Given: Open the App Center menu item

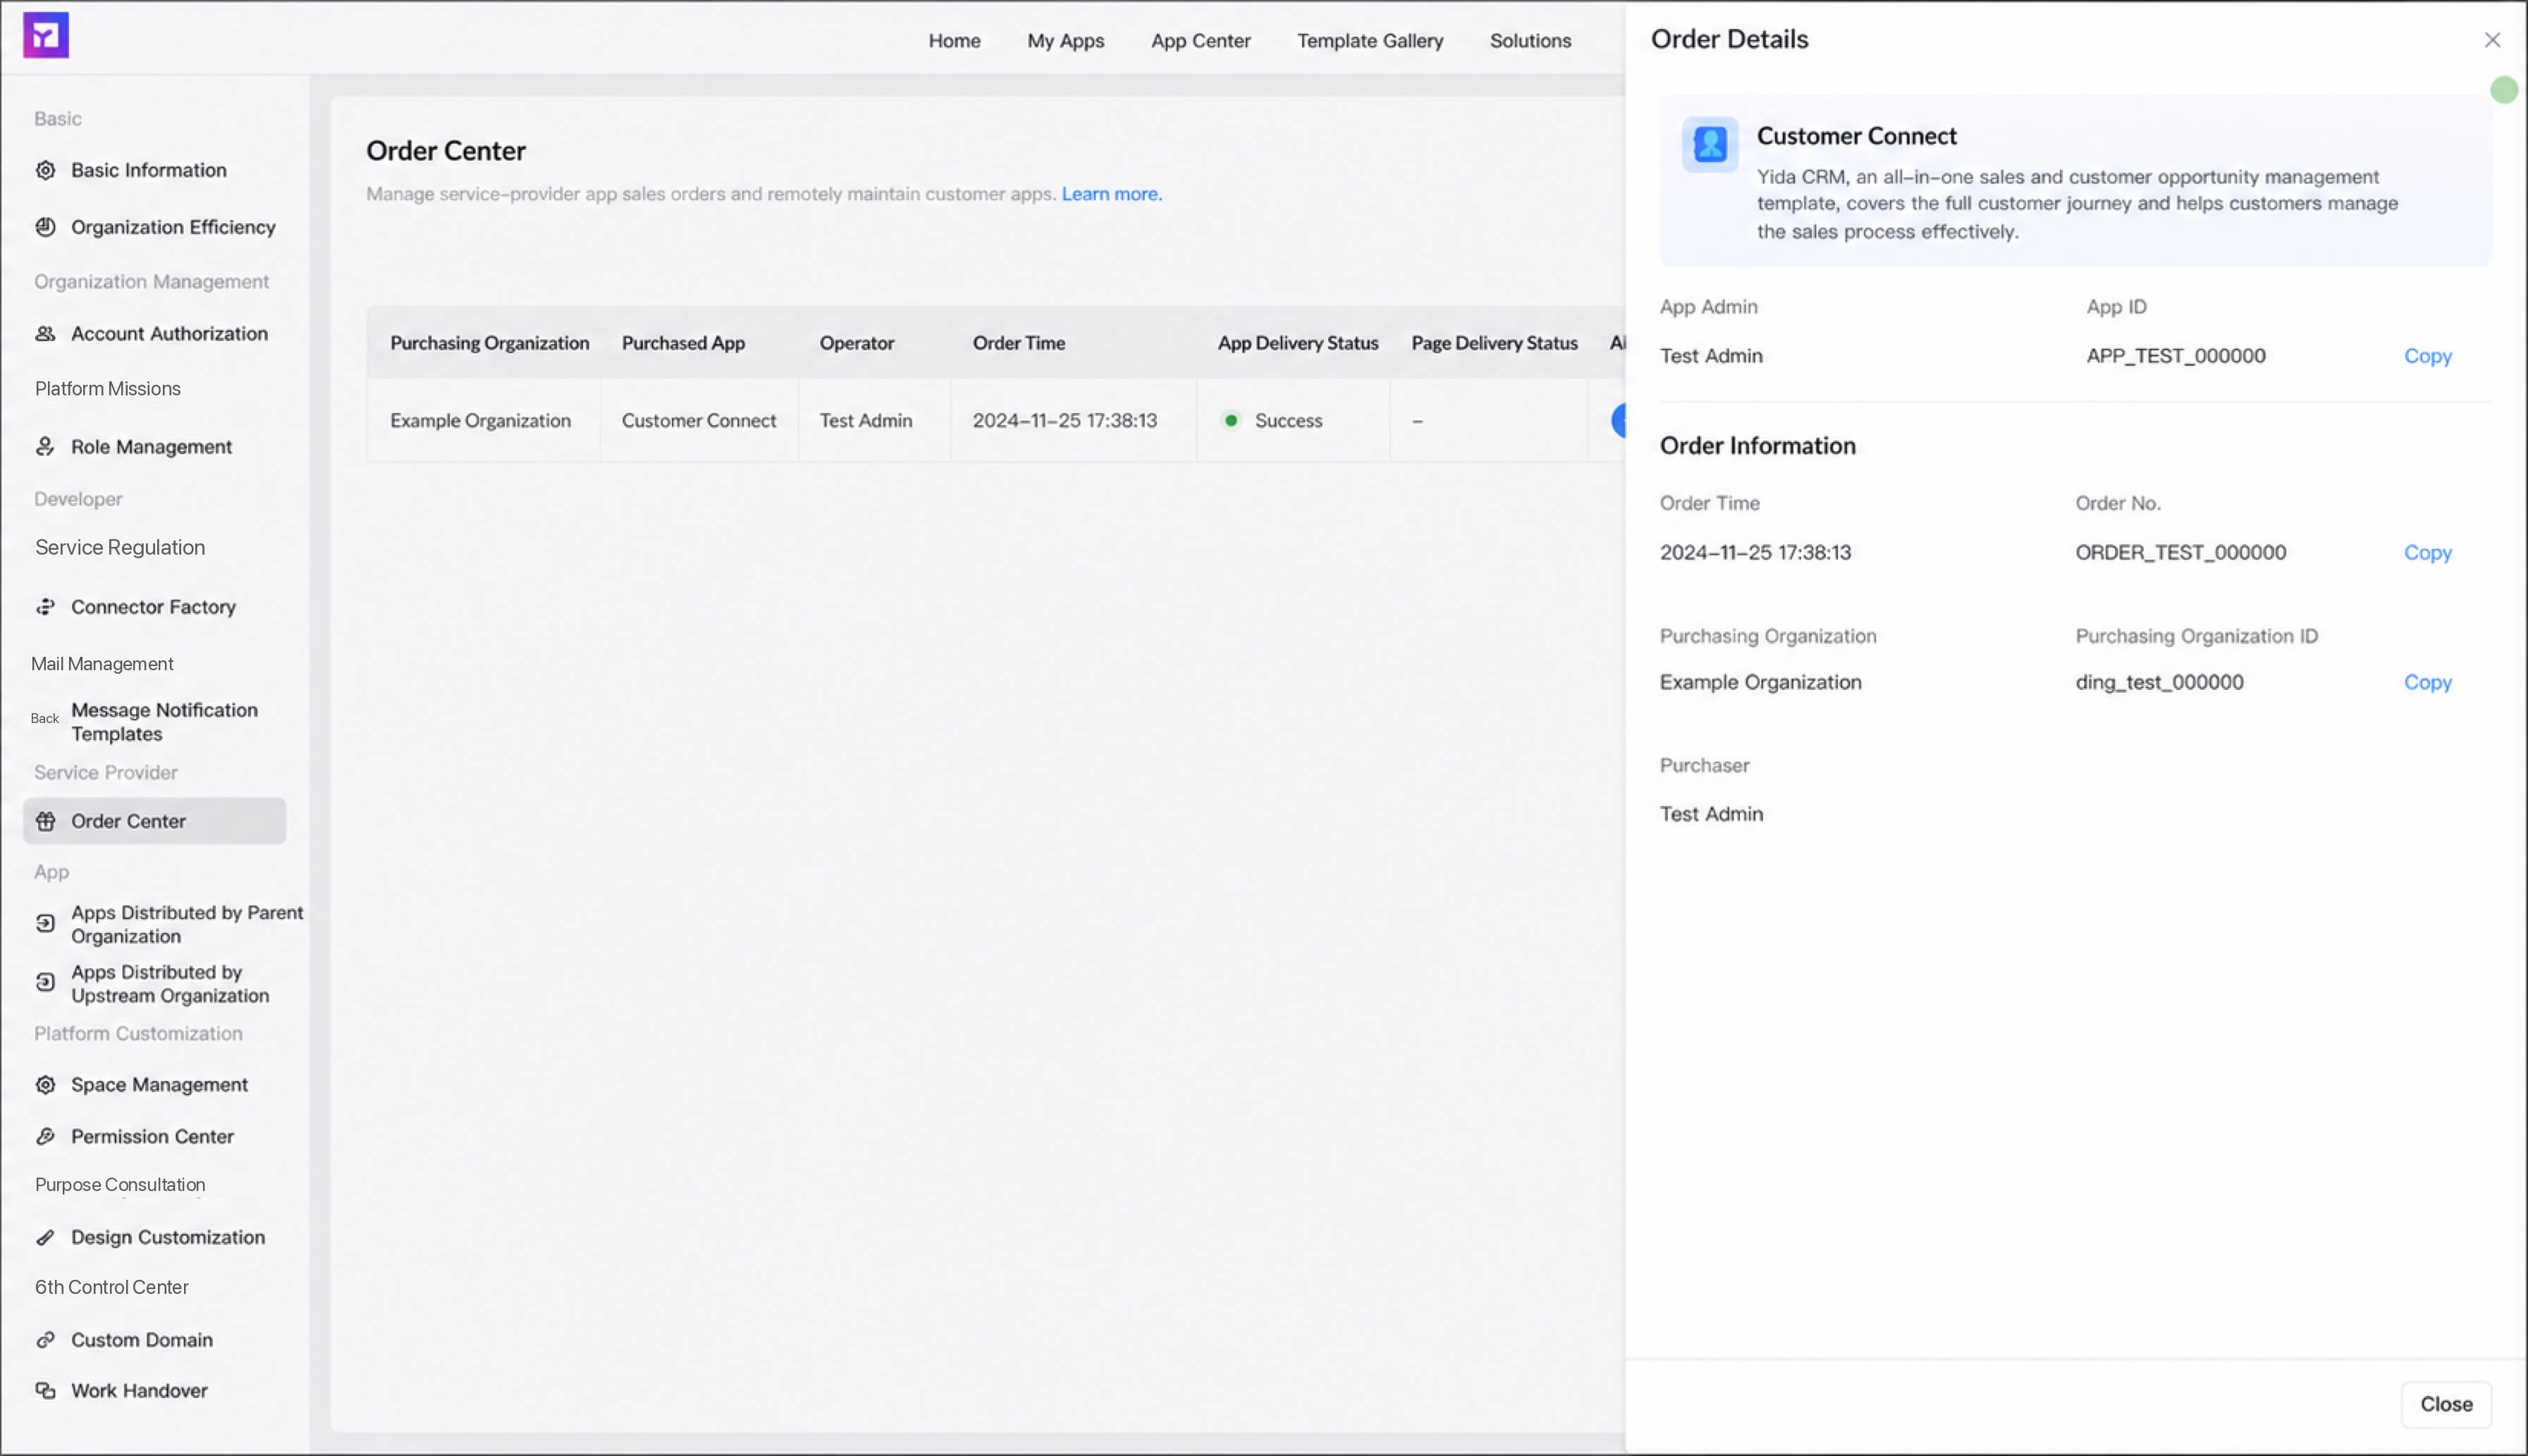Looking at the screenshot, I should pos(1200,41).
